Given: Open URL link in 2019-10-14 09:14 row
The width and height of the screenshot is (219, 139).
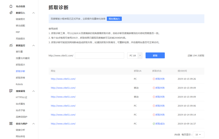Looking at the screenshot, I should pyautogui.click(x=63, y=115).
